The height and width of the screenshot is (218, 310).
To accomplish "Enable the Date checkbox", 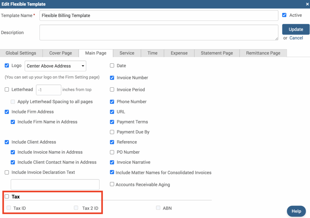I will pos(112,66).
